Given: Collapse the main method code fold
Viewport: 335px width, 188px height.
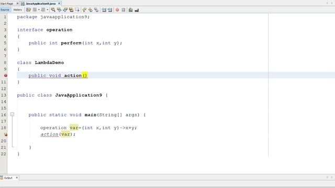Looking at the screenshot, I should 12,114.
